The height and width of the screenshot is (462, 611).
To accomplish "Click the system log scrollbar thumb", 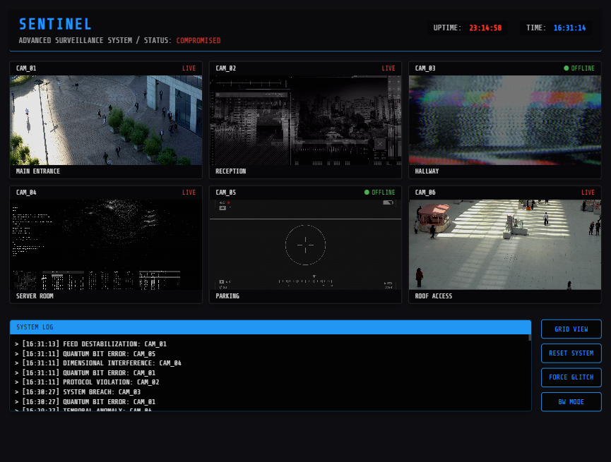I will pos(530,337).
